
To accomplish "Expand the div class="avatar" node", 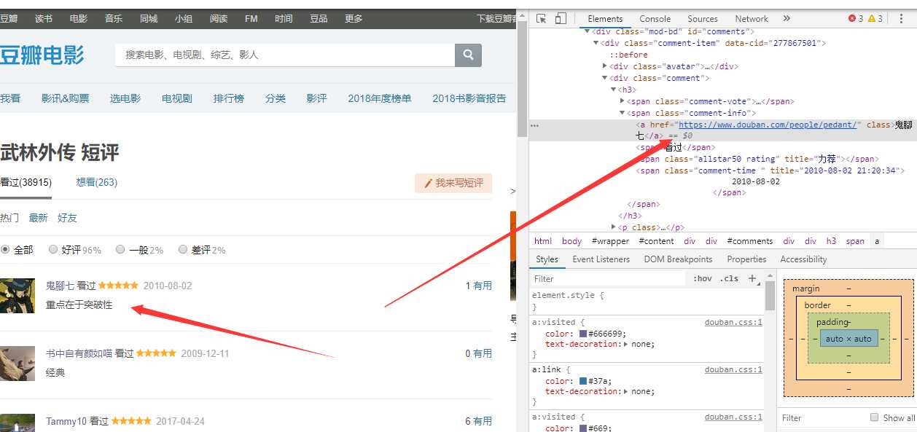I will 604,66.
